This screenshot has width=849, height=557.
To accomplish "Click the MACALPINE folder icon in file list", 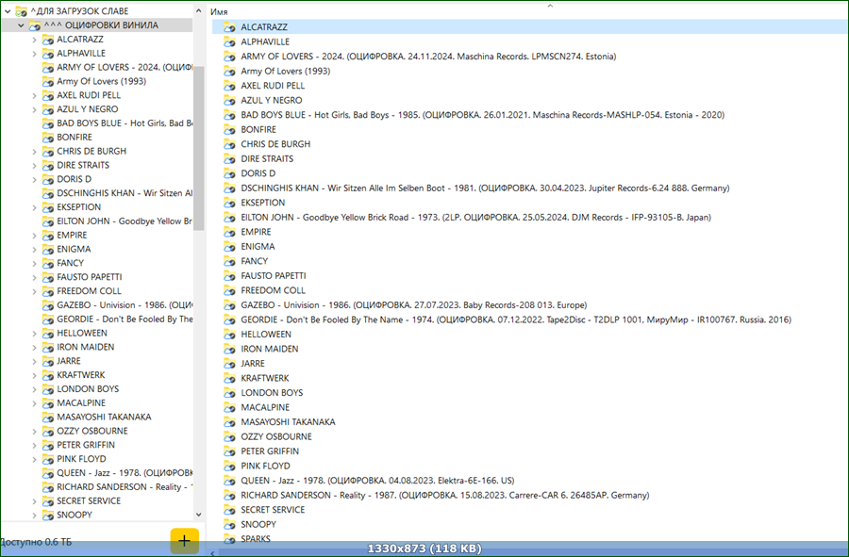I will [x=229, y=407].
